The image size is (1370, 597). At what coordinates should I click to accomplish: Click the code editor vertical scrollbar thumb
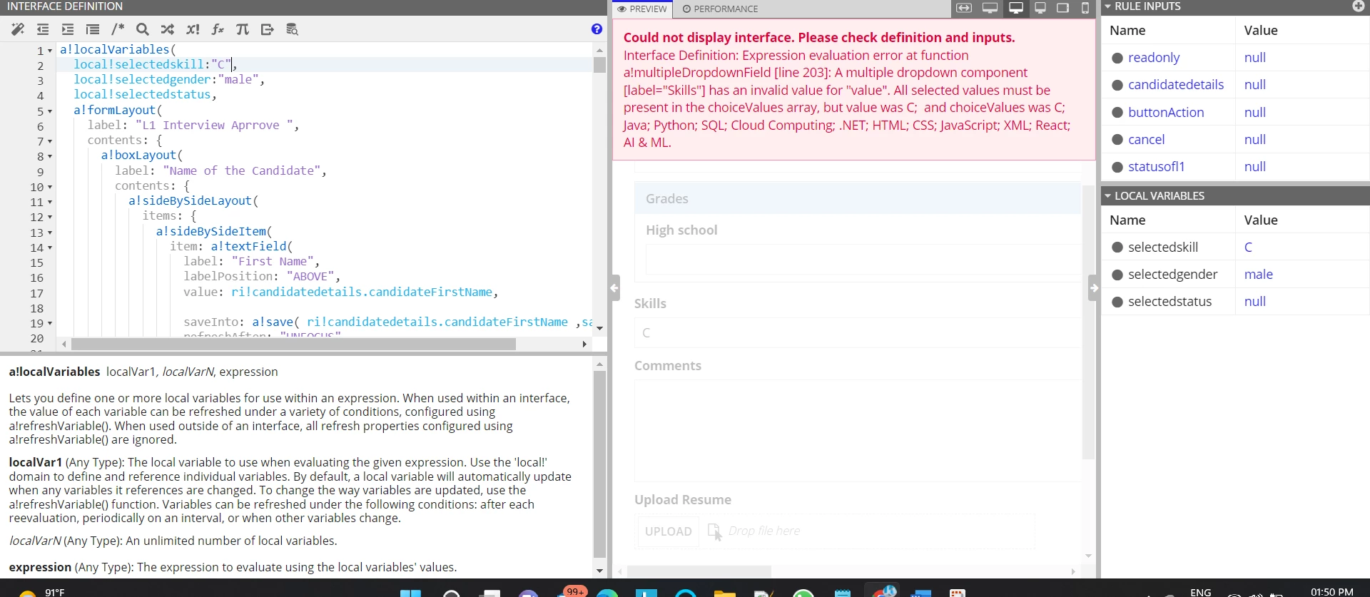(599, 65)
